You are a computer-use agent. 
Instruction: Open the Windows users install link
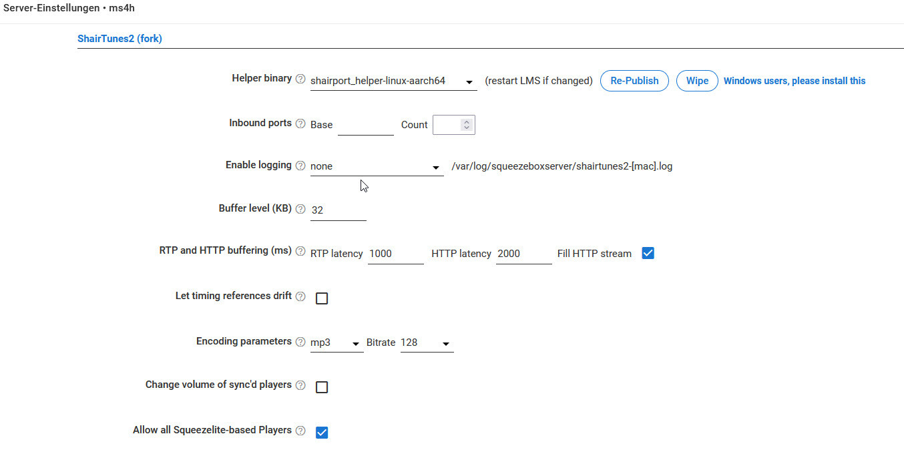click(795, 81)
